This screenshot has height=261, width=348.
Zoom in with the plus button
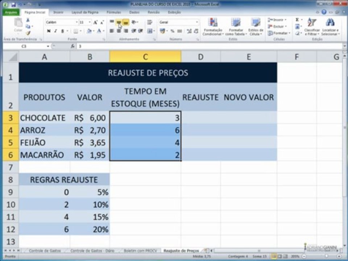339,257
